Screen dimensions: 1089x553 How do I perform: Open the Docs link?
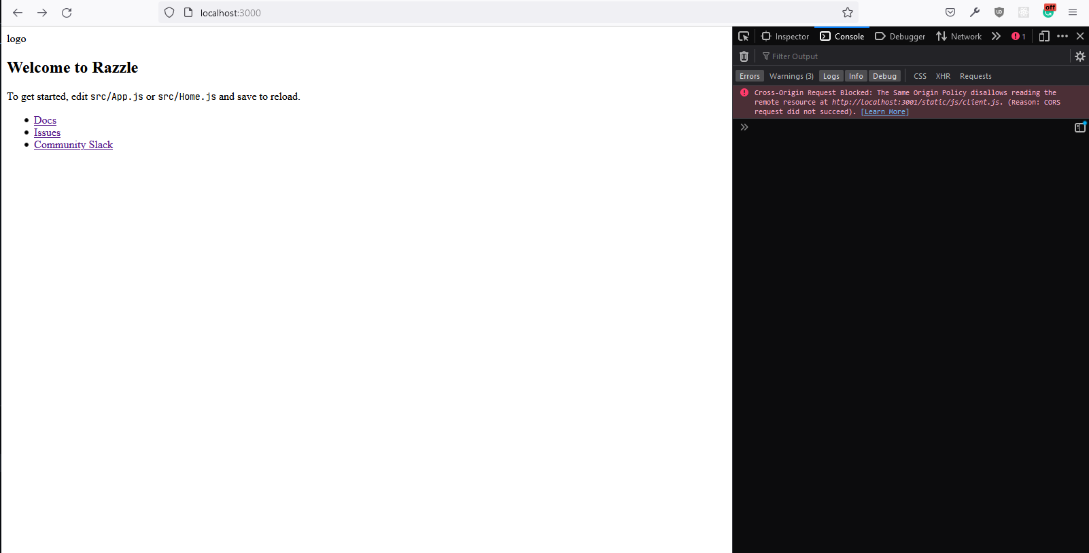tap(45, 120)
